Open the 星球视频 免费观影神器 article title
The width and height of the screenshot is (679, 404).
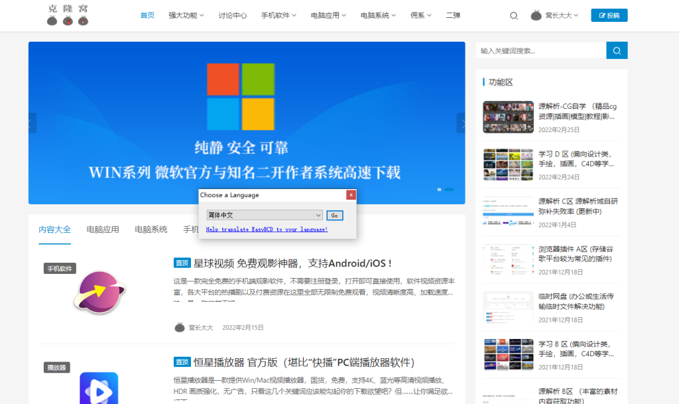(x=292, y=263)
